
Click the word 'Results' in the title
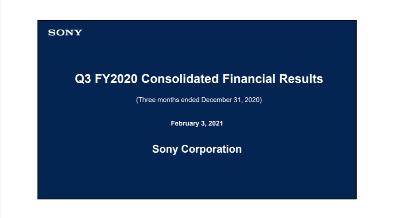[x=301, y=79]
